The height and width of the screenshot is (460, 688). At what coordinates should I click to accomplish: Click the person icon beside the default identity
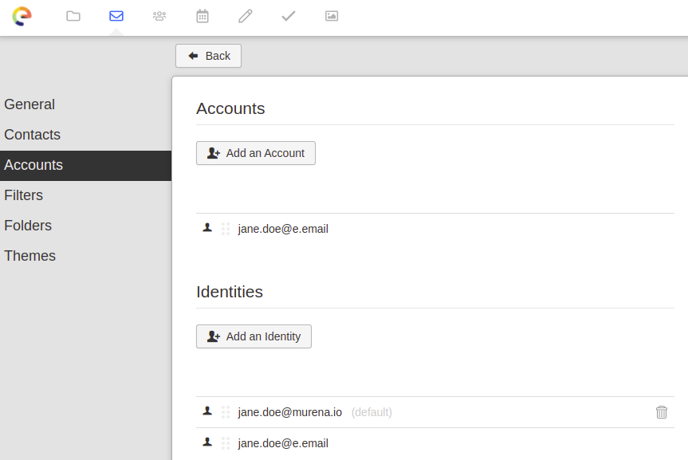[206, 411]
